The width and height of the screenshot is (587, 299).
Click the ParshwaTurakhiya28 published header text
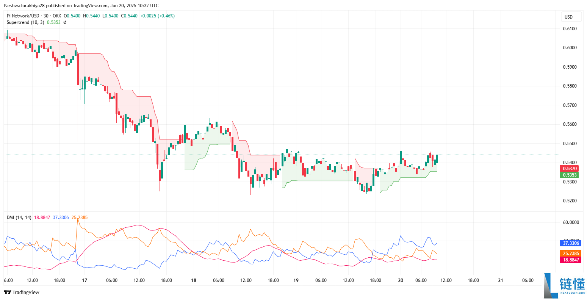pos(81,6)
